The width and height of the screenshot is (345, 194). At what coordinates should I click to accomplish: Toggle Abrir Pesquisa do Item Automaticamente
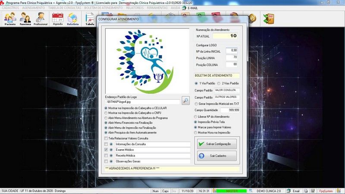pyautogui.click(x=131, y=133)
